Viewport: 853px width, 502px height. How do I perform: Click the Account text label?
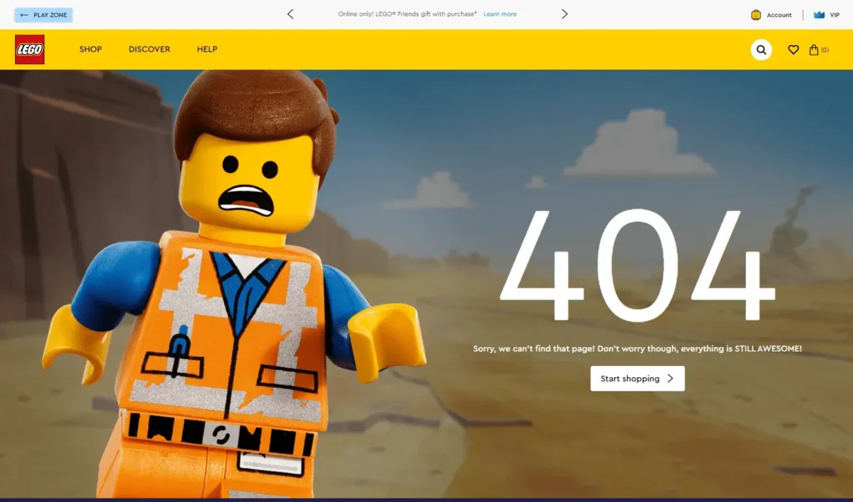[x=779, y=14]
